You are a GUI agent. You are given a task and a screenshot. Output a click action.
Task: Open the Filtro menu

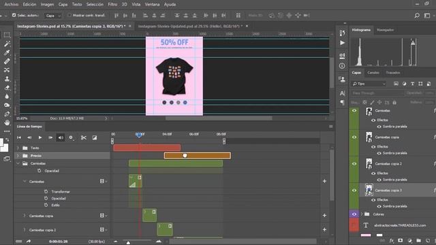click(112, 5)
